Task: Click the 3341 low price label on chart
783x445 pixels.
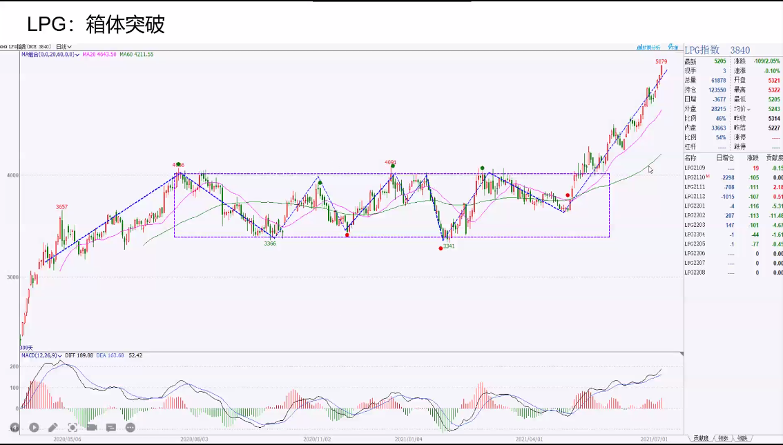Action: (449, 246)
